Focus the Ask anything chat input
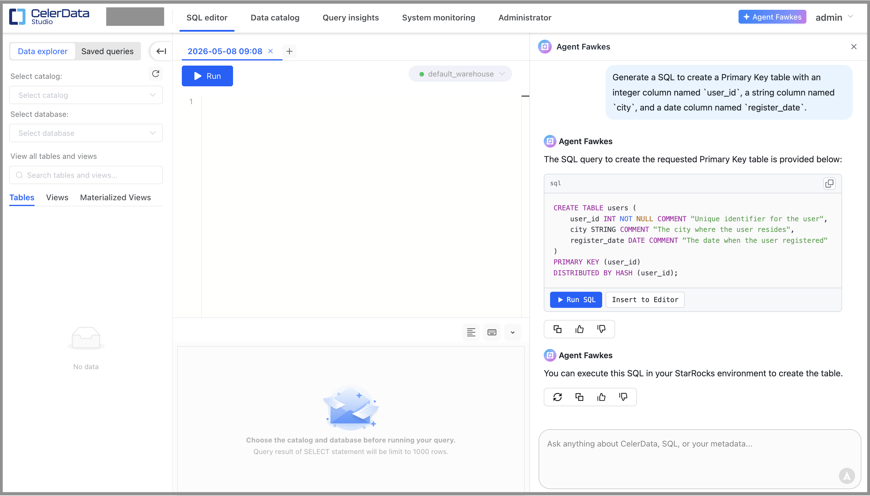Image resolution: width=870 pixels, height=496 pixels. tap(700, 459)
